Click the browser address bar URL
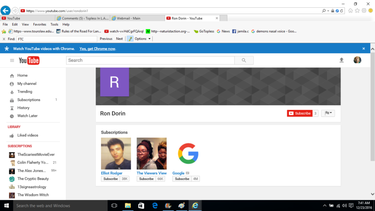Viewport: 375px width, 211px height. coord(57,11)
